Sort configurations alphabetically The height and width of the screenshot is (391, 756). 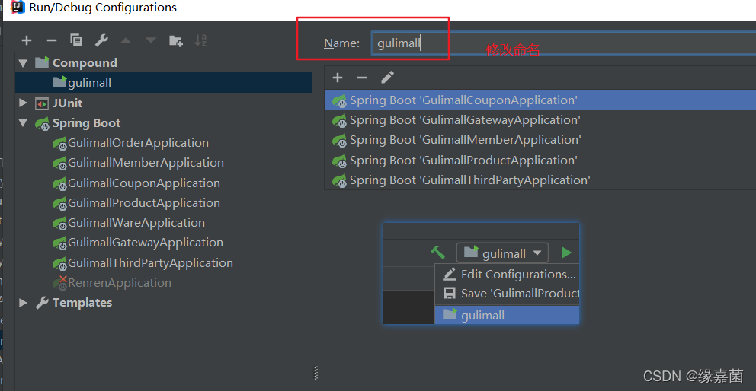[x=200, y=40]
